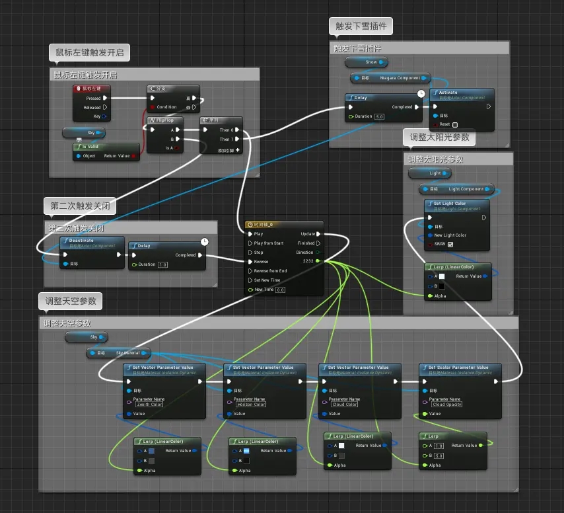Screen dimensions: 564x513
Task: Click the Set New Time pin on the Timeline
Action: (x=250, y=280)
